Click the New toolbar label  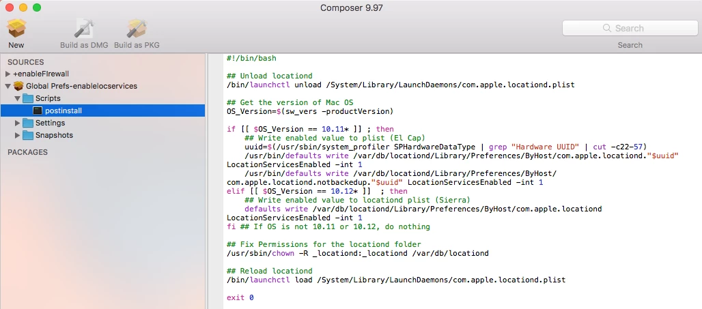(16, 45)
